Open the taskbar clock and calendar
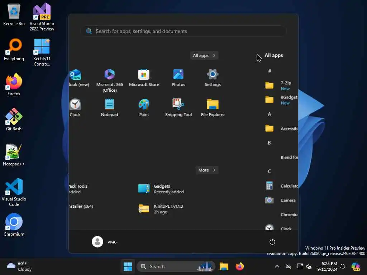Viewport: 367px width, 275px height. [327, 266]
